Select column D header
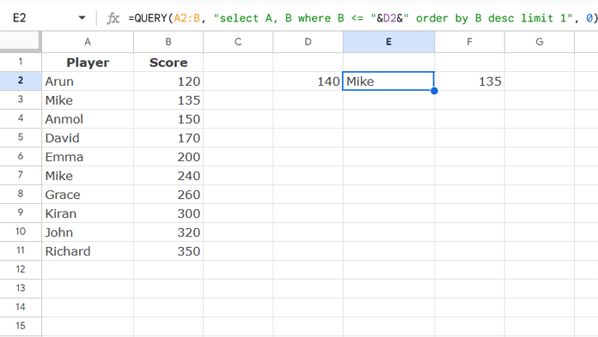Image resolution: width=598 pixels, height=337 pixels. pos(308,42)
